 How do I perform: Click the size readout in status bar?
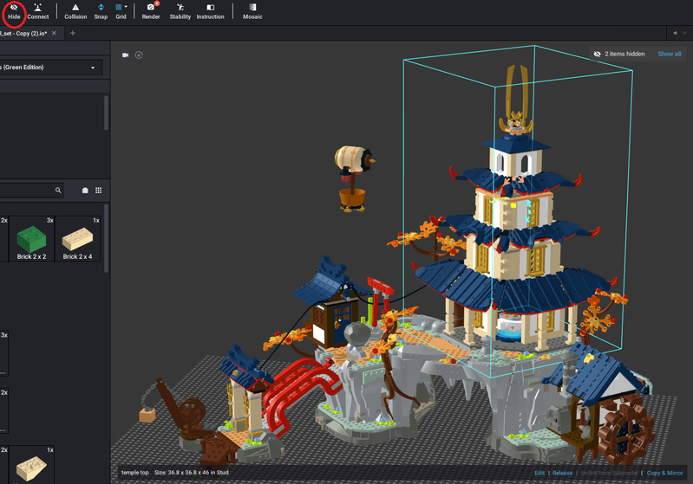coord(192,473)
